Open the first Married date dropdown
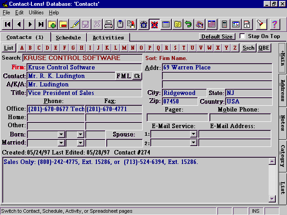 [61, 143]
